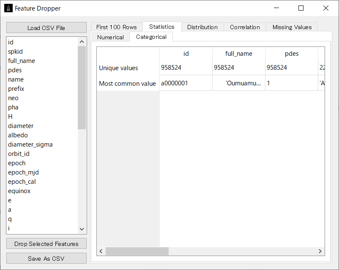Select 'diameter_sigma' in the feature list

42,145
